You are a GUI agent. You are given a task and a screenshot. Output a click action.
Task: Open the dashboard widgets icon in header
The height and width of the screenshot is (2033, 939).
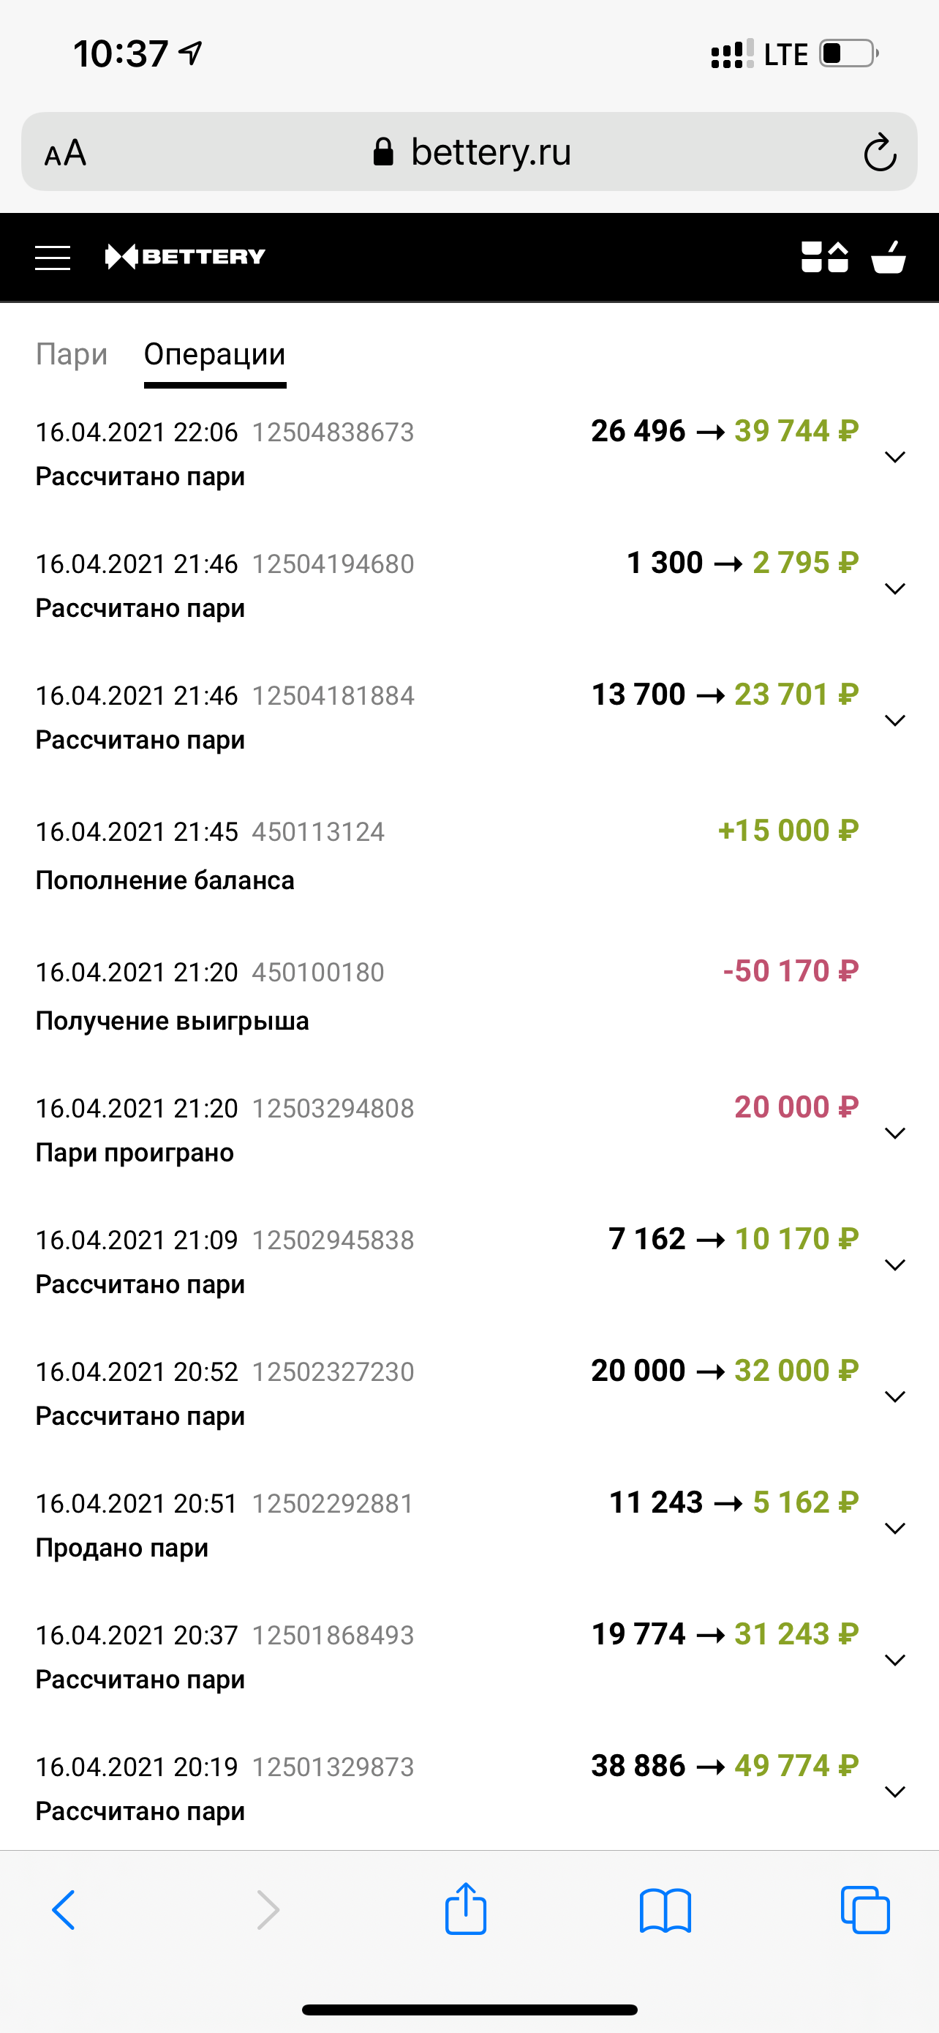tap(824, 256)
